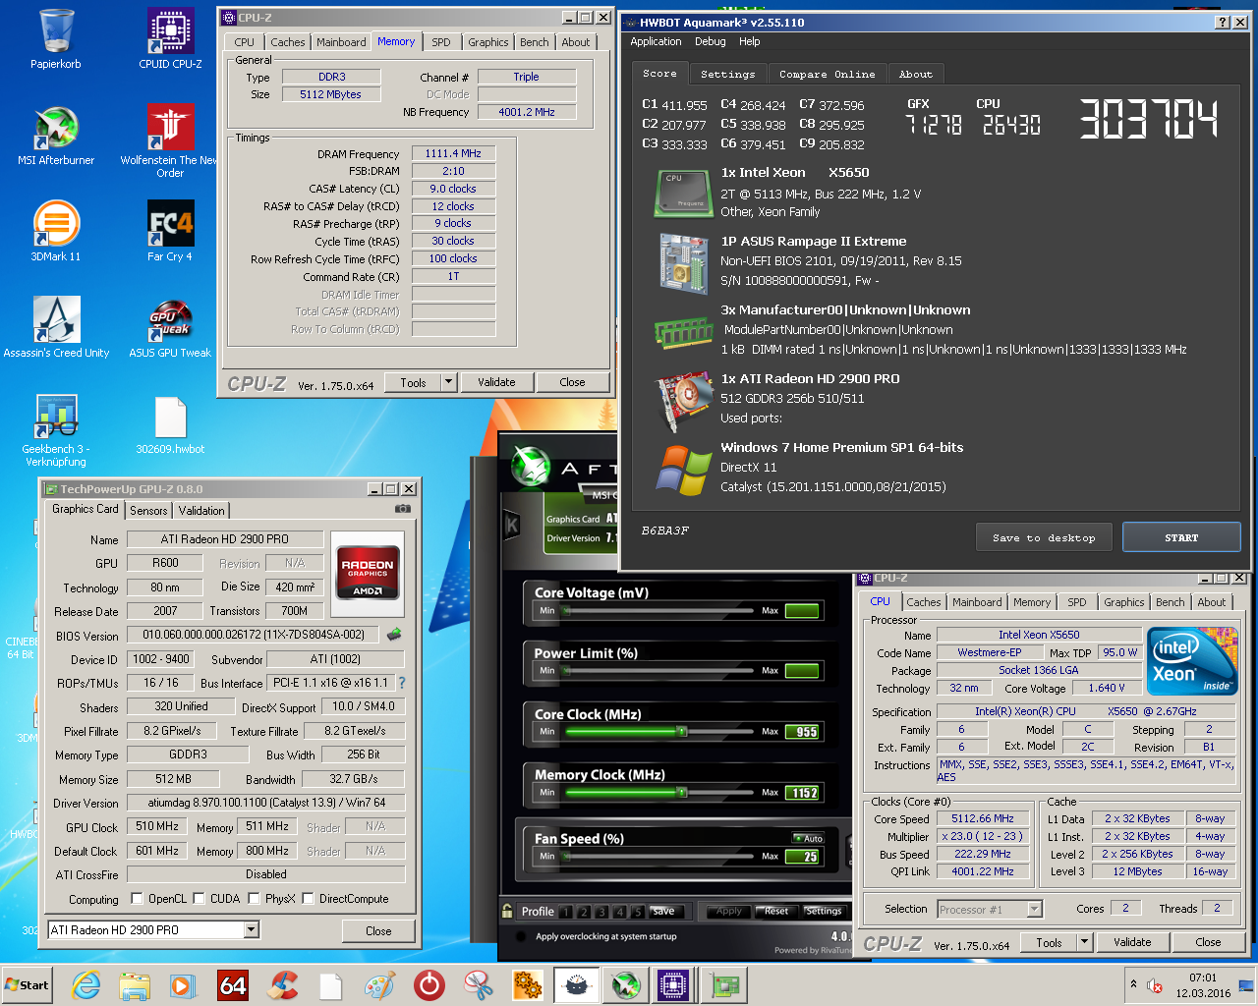Screen dimensions: 1258x1006
Task: Click the Bus Interface question mark icon
Action: pyautogui.click(x=401, y=682)
